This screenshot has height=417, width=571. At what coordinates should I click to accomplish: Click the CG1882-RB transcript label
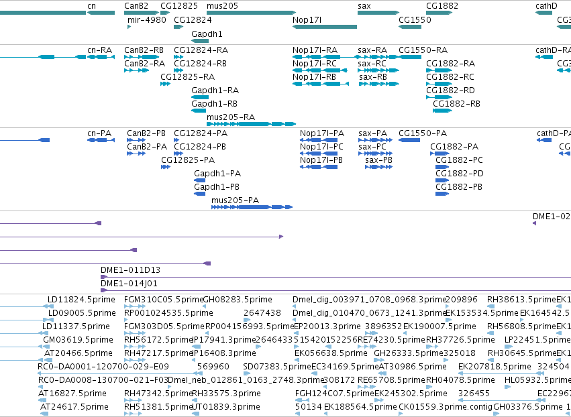457,104
